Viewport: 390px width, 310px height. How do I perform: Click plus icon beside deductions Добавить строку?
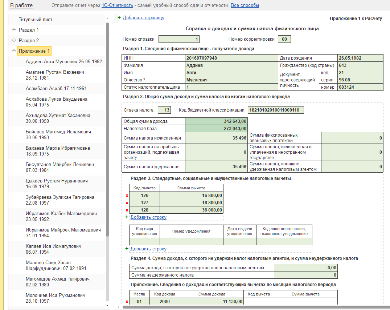click(127, 217)
